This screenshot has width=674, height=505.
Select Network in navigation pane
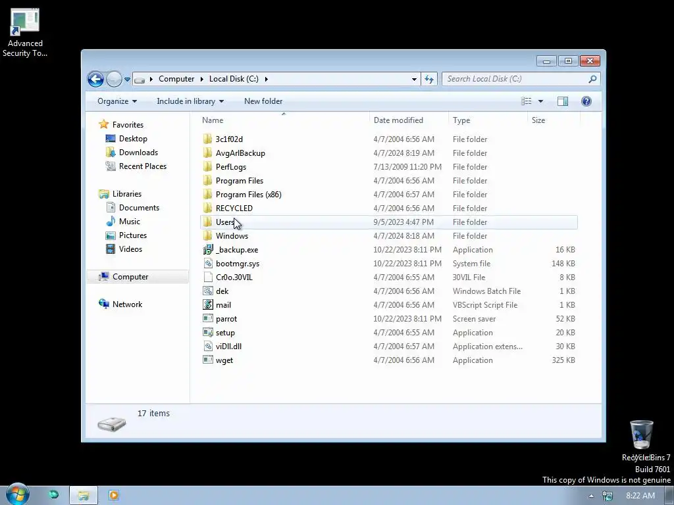click(x=127, y=304)
